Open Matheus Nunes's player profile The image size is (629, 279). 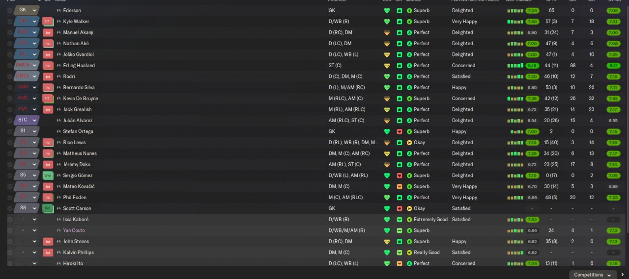[x=80, y=153]
